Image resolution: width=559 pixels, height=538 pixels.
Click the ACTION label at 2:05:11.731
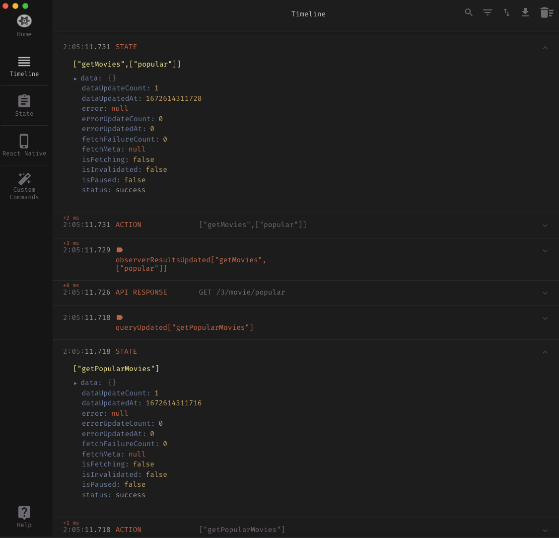129,225
